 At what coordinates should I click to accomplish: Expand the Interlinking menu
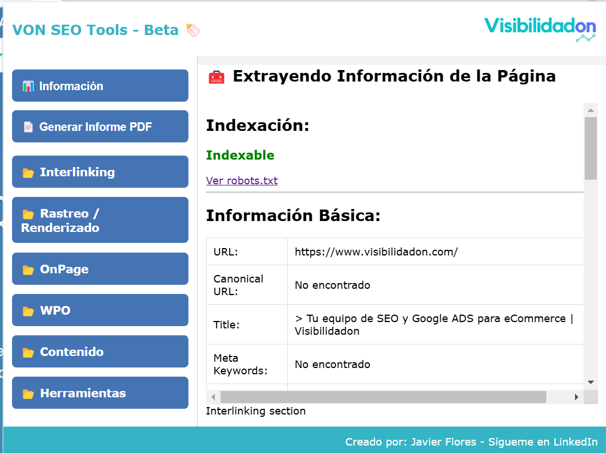100,172
